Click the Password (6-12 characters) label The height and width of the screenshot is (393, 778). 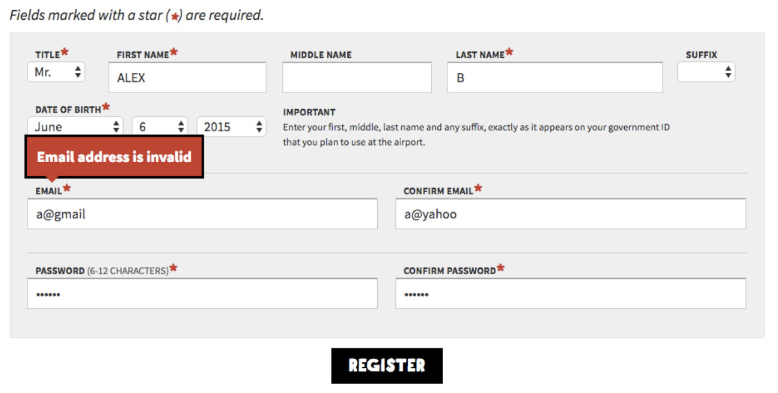(x=102, y=271)
